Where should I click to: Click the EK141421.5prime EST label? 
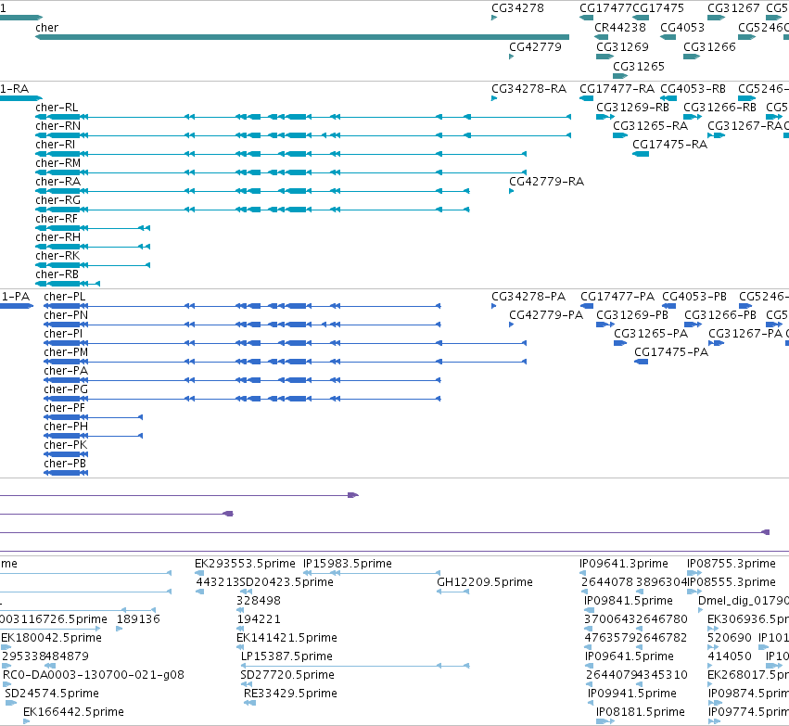(x=286, y=637)
